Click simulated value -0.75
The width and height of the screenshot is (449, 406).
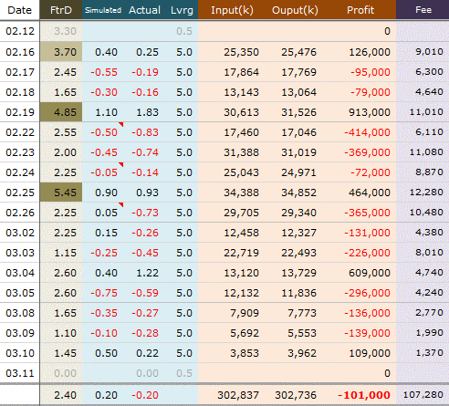104,293
